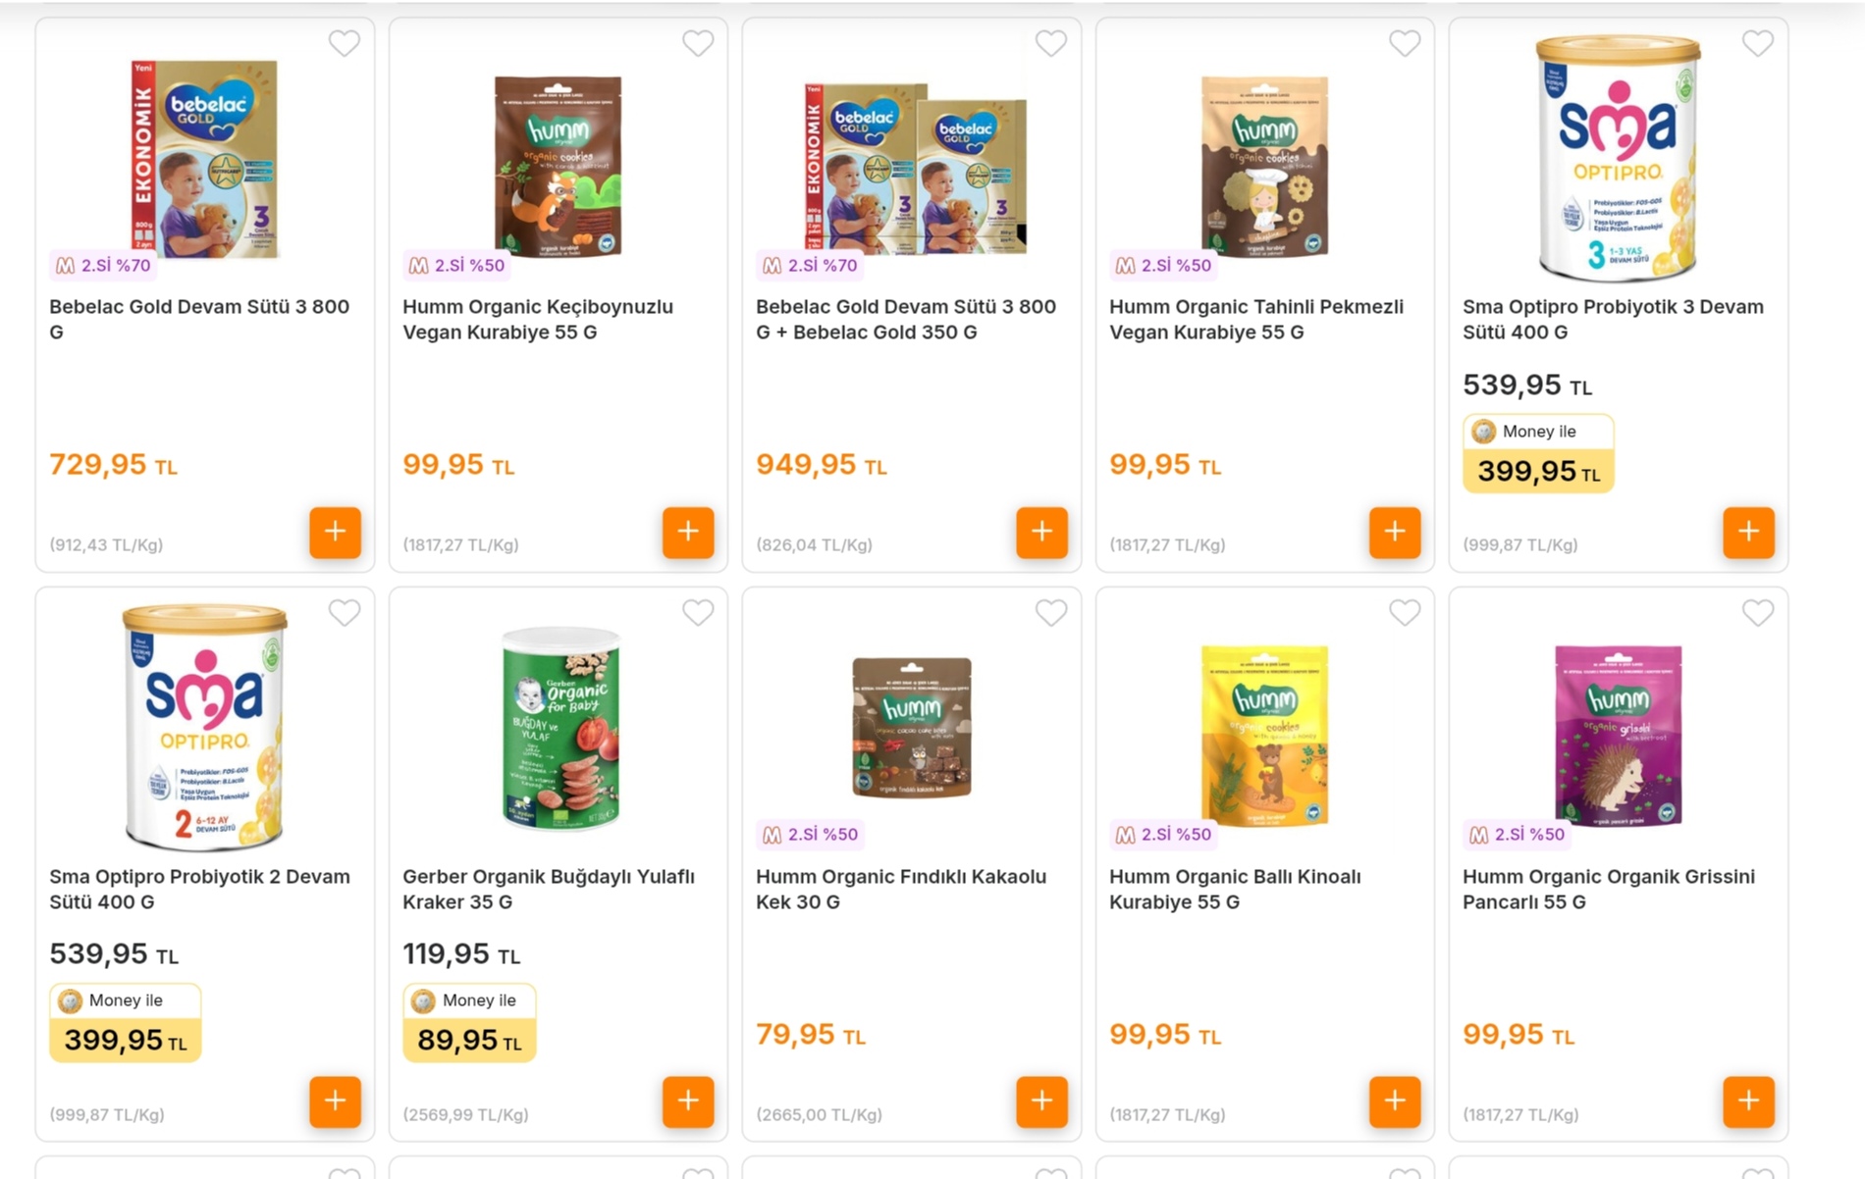Screen dimensions: 1865x1179
Task: Favorite Humm Fındıklı Kakaolu Kek
Action: 1051,613
